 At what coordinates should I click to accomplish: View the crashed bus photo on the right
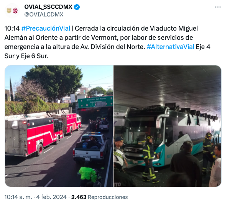[167, 126]
